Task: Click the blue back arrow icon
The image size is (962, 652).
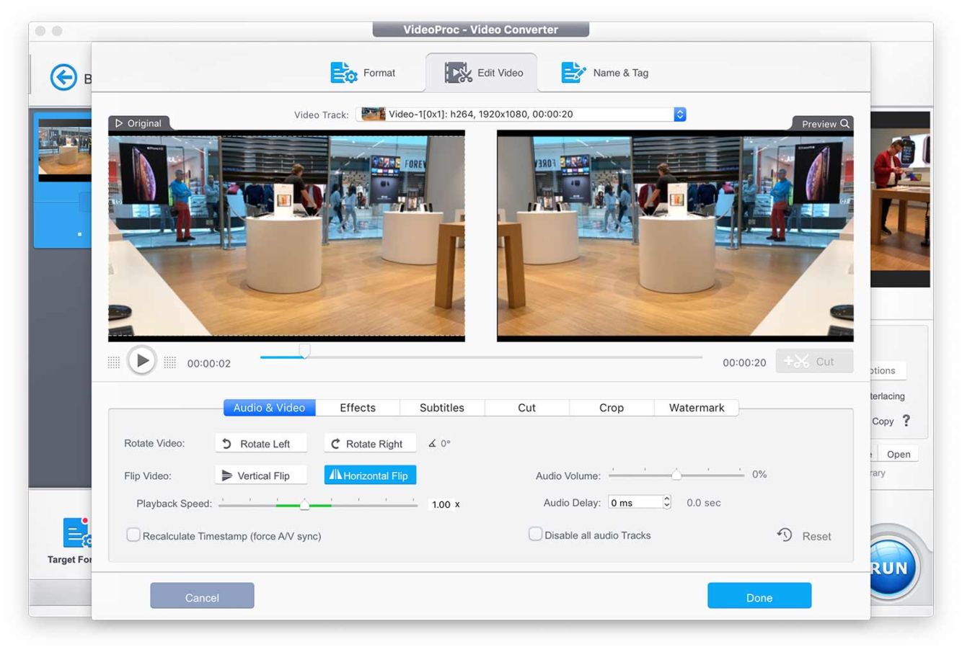Action: [63, 77]
